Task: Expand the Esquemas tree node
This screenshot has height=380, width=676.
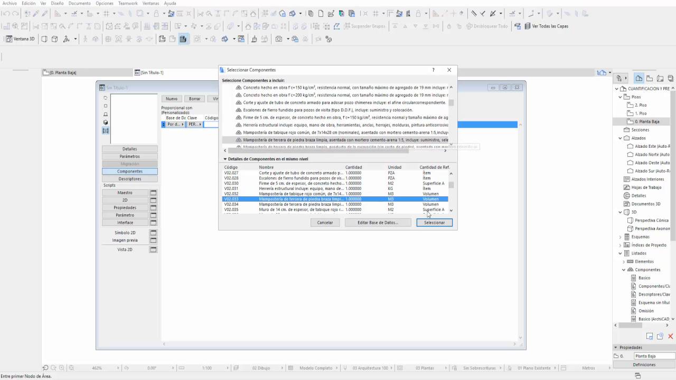Action: [x=620, y=237]
